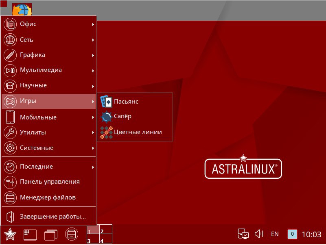Select the Мультимедиа menu entry
326x245 pixels.
(x=49, y=70)
